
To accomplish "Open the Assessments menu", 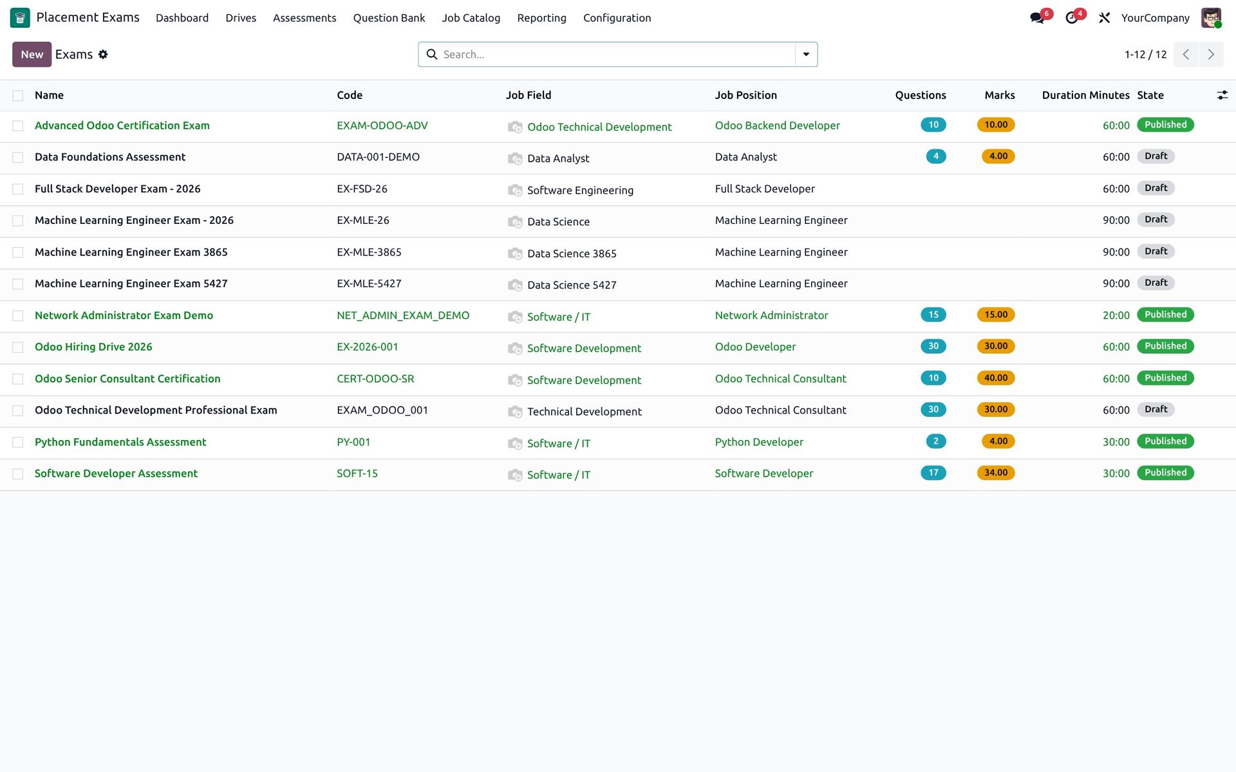I will coord(304,18).
